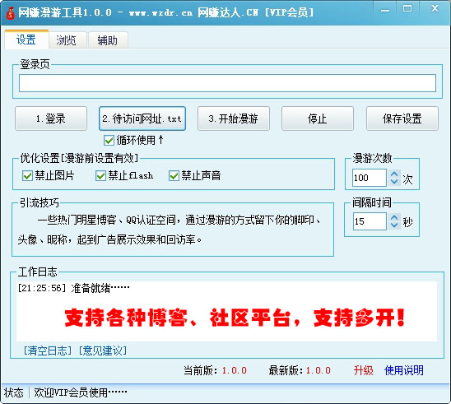451x404 pixels.
Task: Click the [清空日志] link
Action: [x=48, y=351]
